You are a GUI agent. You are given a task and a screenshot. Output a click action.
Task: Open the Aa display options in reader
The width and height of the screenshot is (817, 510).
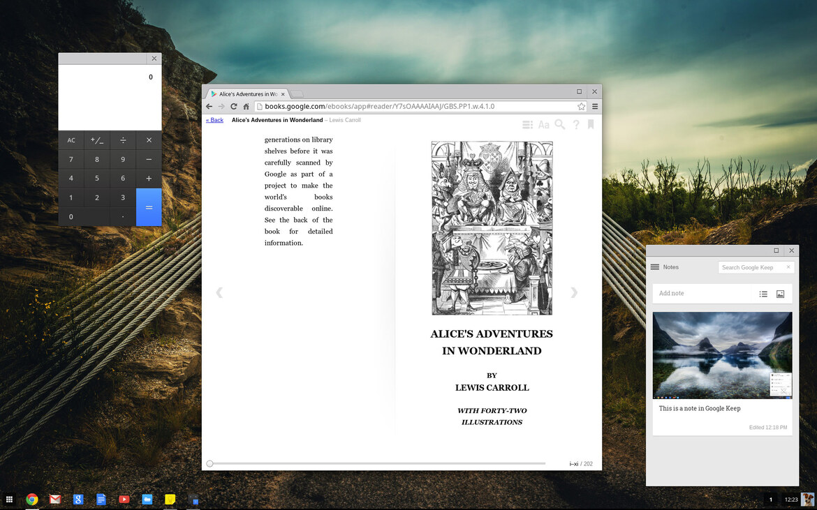543,124
